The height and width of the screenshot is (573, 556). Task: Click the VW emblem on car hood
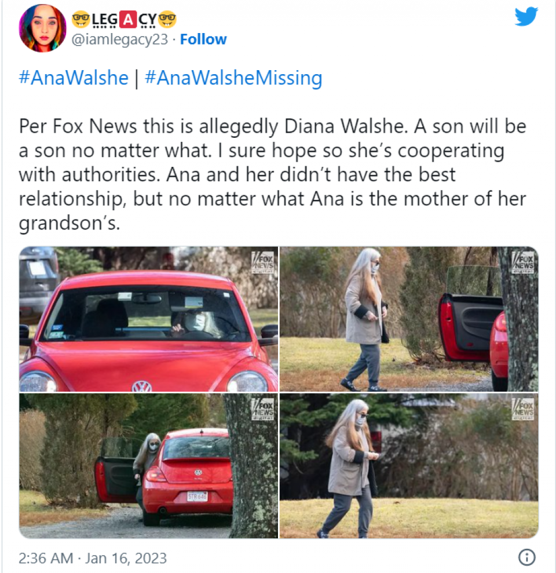[x=142, y=386]
